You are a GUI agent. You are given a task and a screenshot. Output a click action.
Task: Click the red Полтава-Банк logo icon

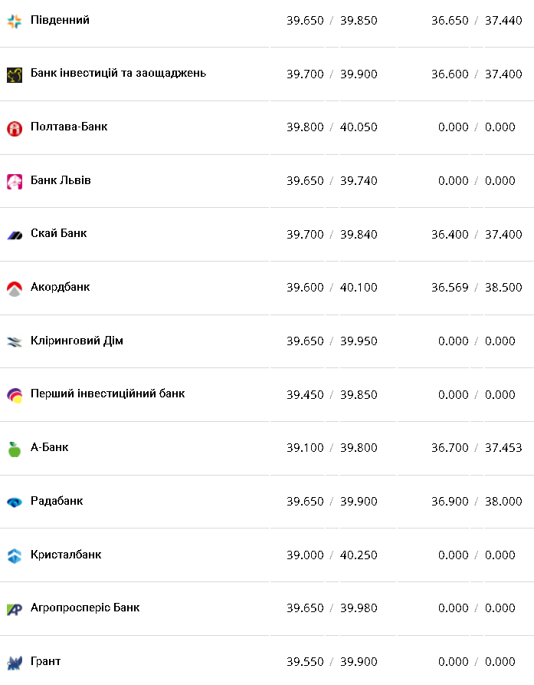click(14, 128)
